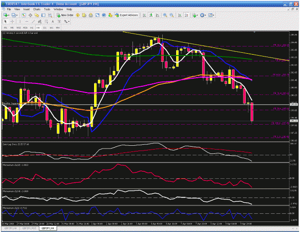Click the chart shift triangle marker

pyautogui.click(x=254, y=32)
